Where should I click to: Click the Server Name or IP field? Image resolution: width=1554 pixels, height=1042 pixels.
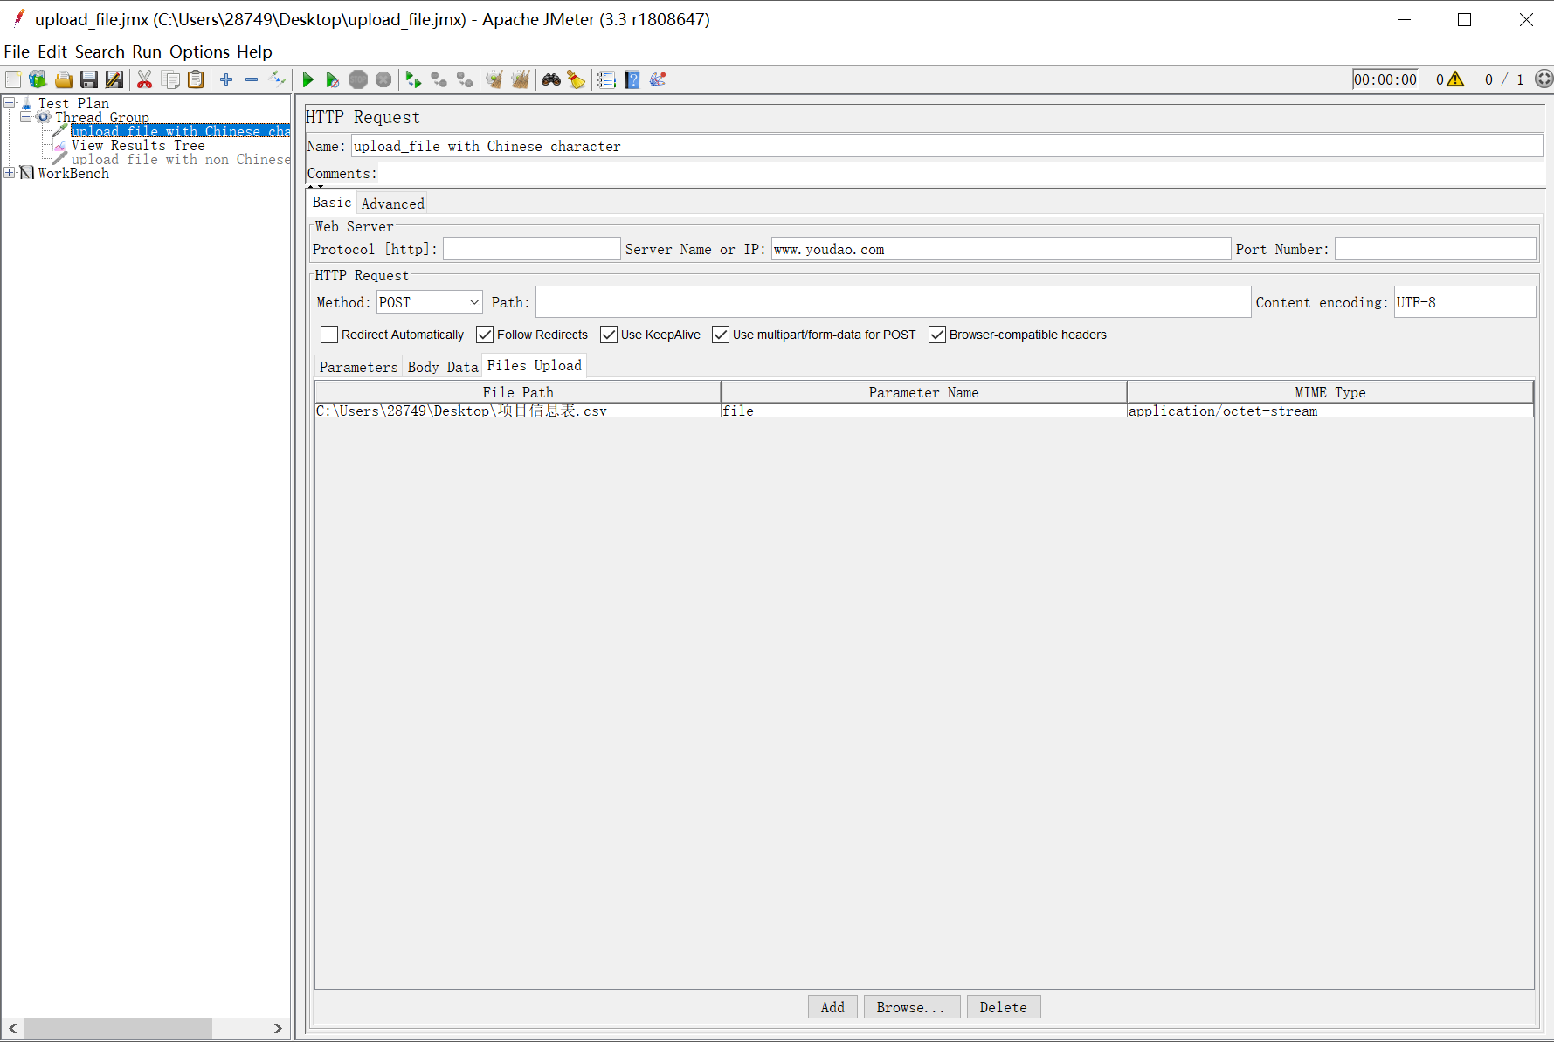(1000, 250)
